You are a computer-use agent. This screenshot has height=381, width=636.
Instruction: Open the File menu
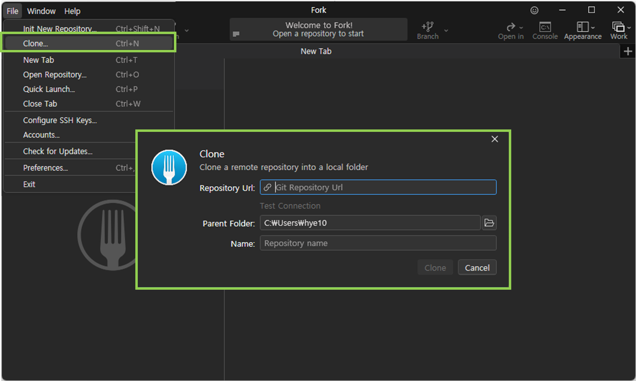[x=13, y=11]
